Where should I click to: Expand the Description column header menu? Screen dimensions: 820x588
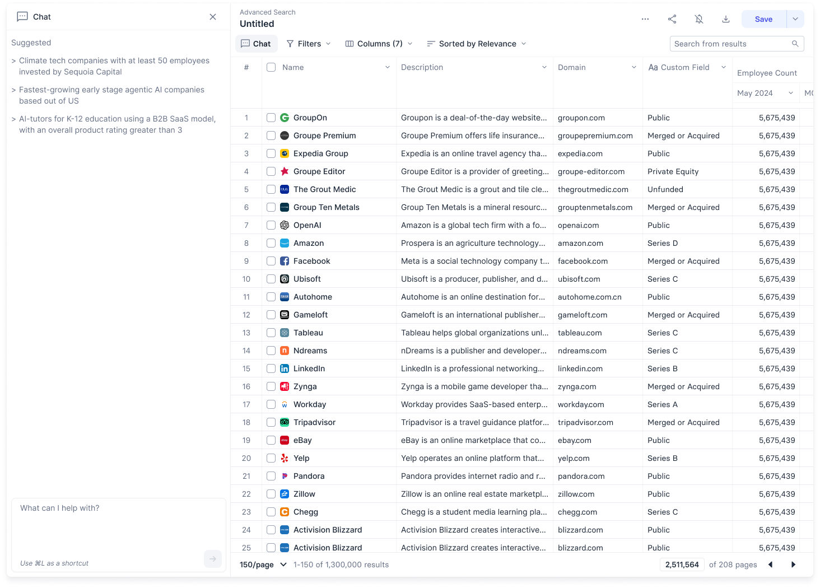[x=544, y=67]
